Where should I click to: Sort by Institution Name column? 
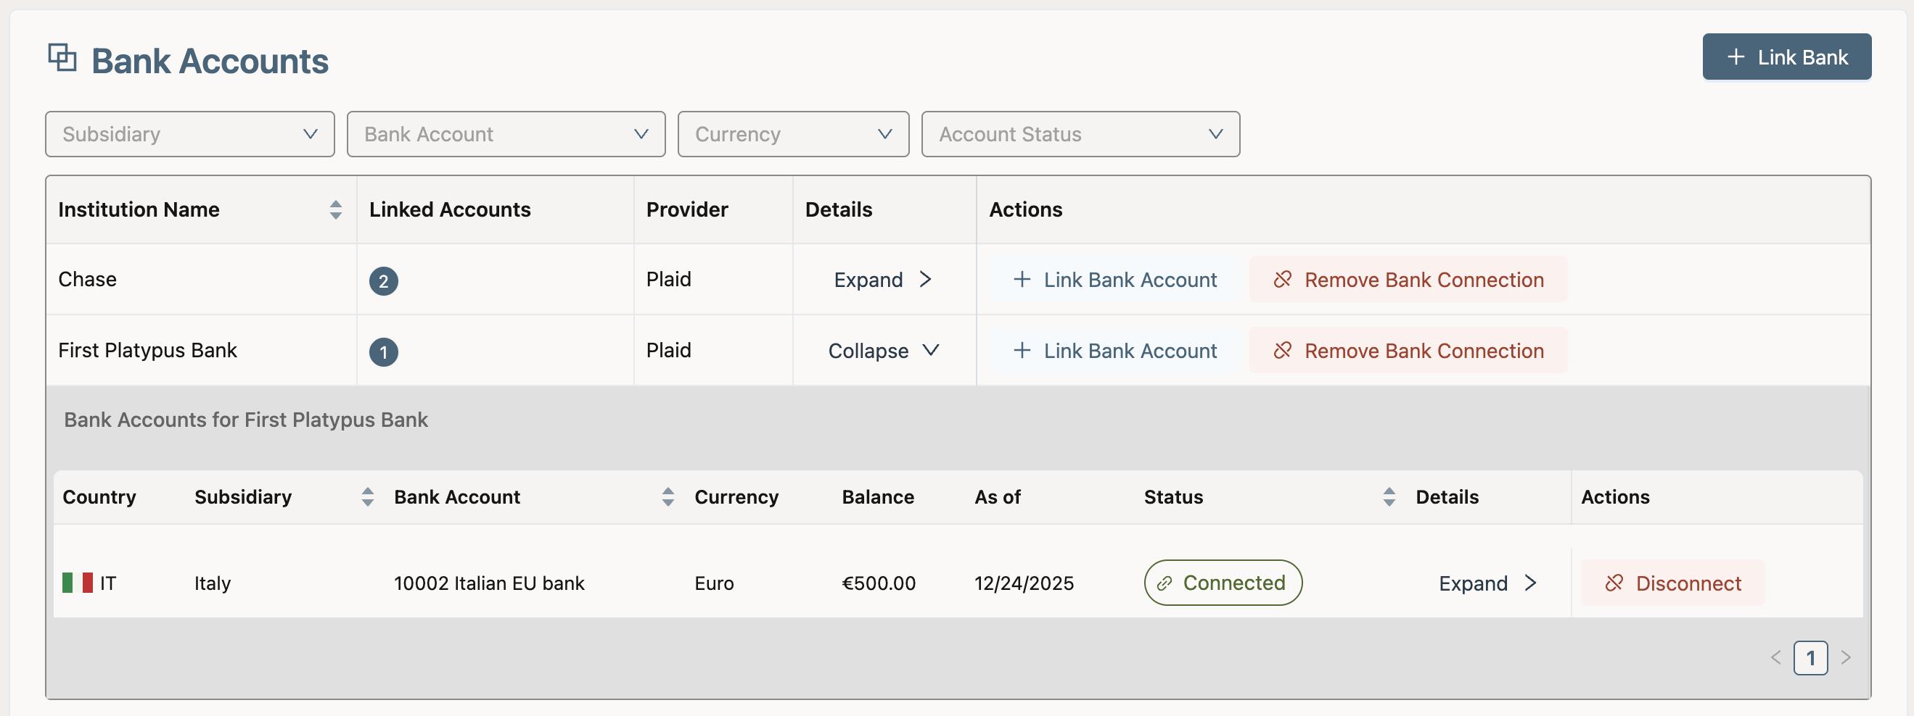335,210
